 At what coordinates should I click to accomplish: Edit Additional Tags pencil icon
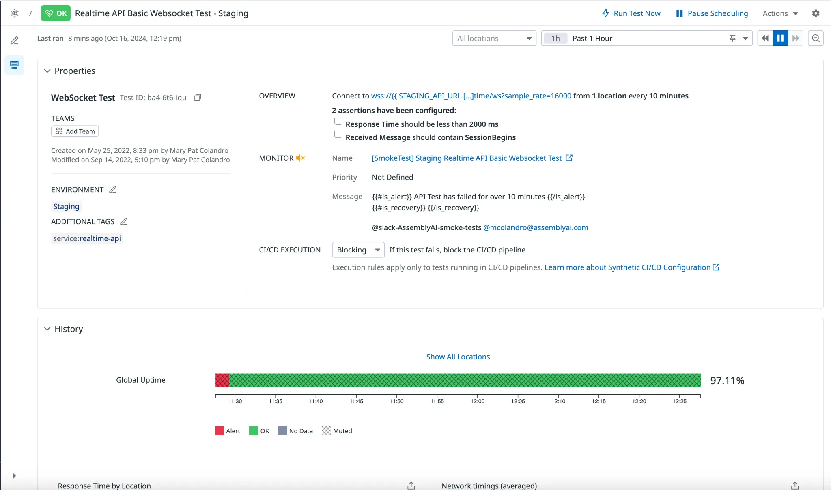tap(124, 222)
